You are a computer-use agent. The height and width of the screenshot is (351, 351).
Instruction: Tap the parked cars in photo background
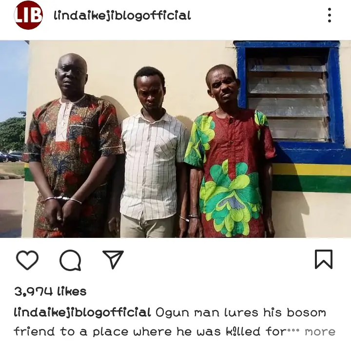pyautogui.click(x=11, y=156)
